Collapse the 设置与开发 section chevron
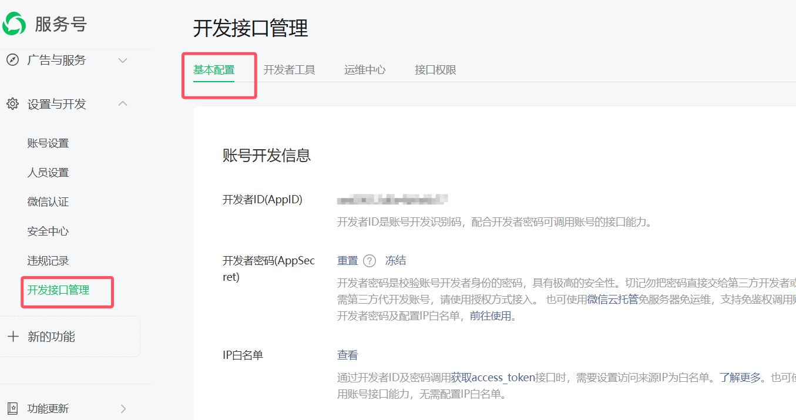Viewport: 796px width, 420px height. click(123, 103)
